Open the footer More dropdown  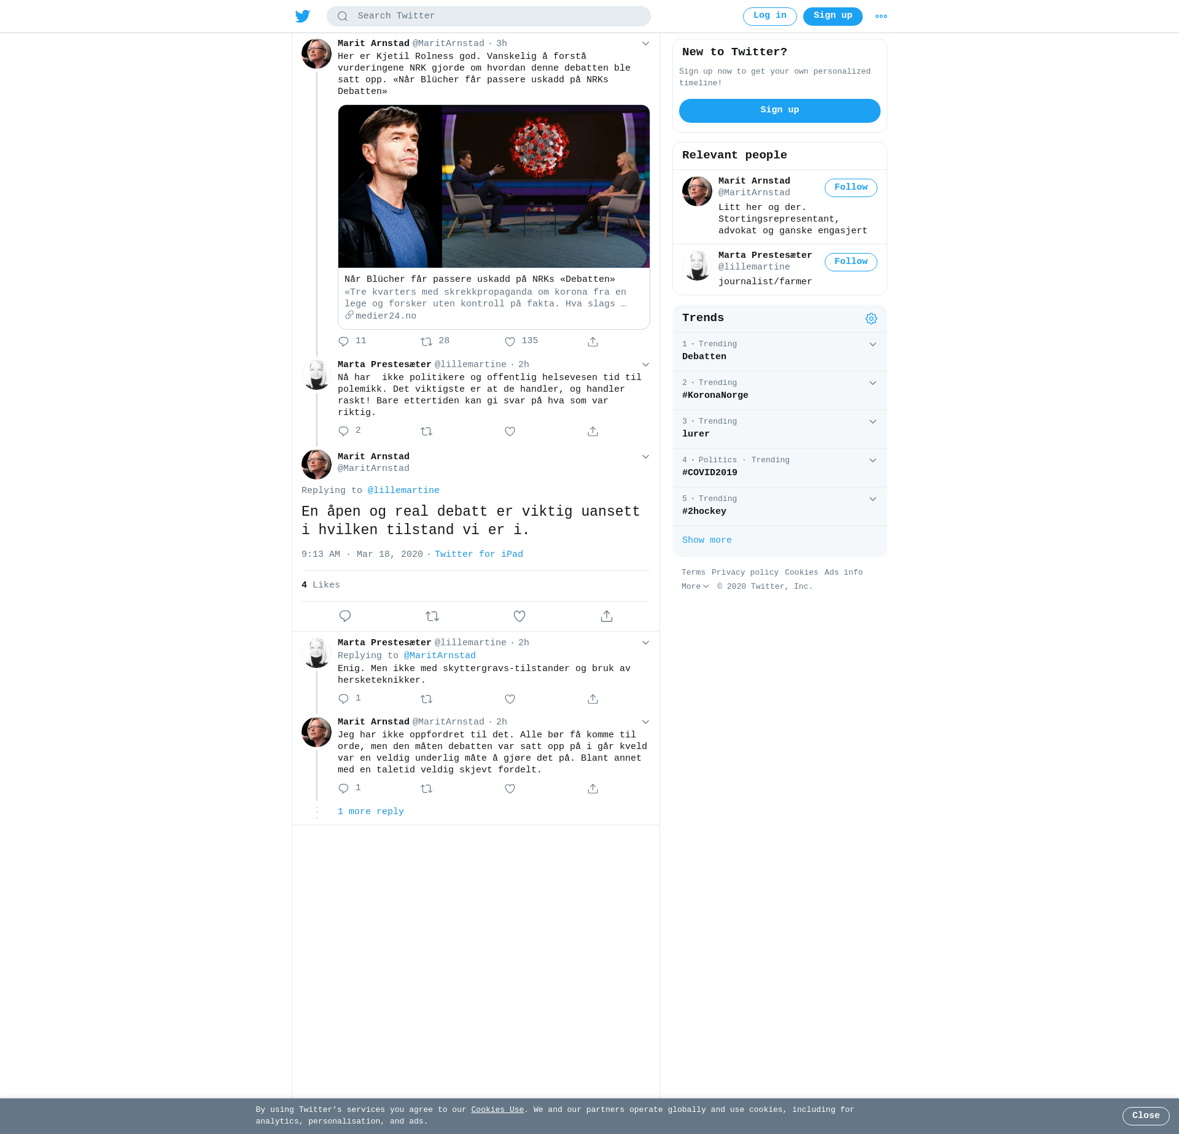point(695,587)
